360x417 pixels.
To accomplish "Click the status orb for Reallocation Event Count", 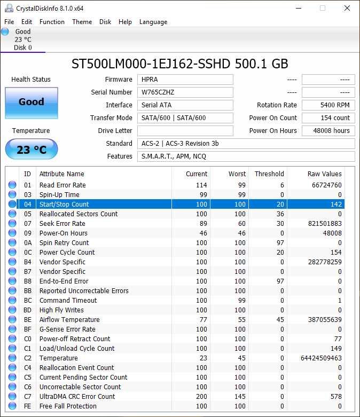I will (x=12, y=367).
